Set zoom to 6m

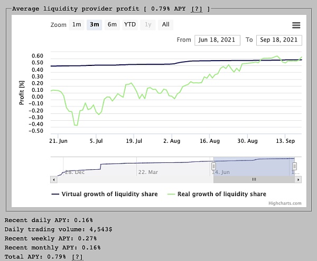point(112,24)
